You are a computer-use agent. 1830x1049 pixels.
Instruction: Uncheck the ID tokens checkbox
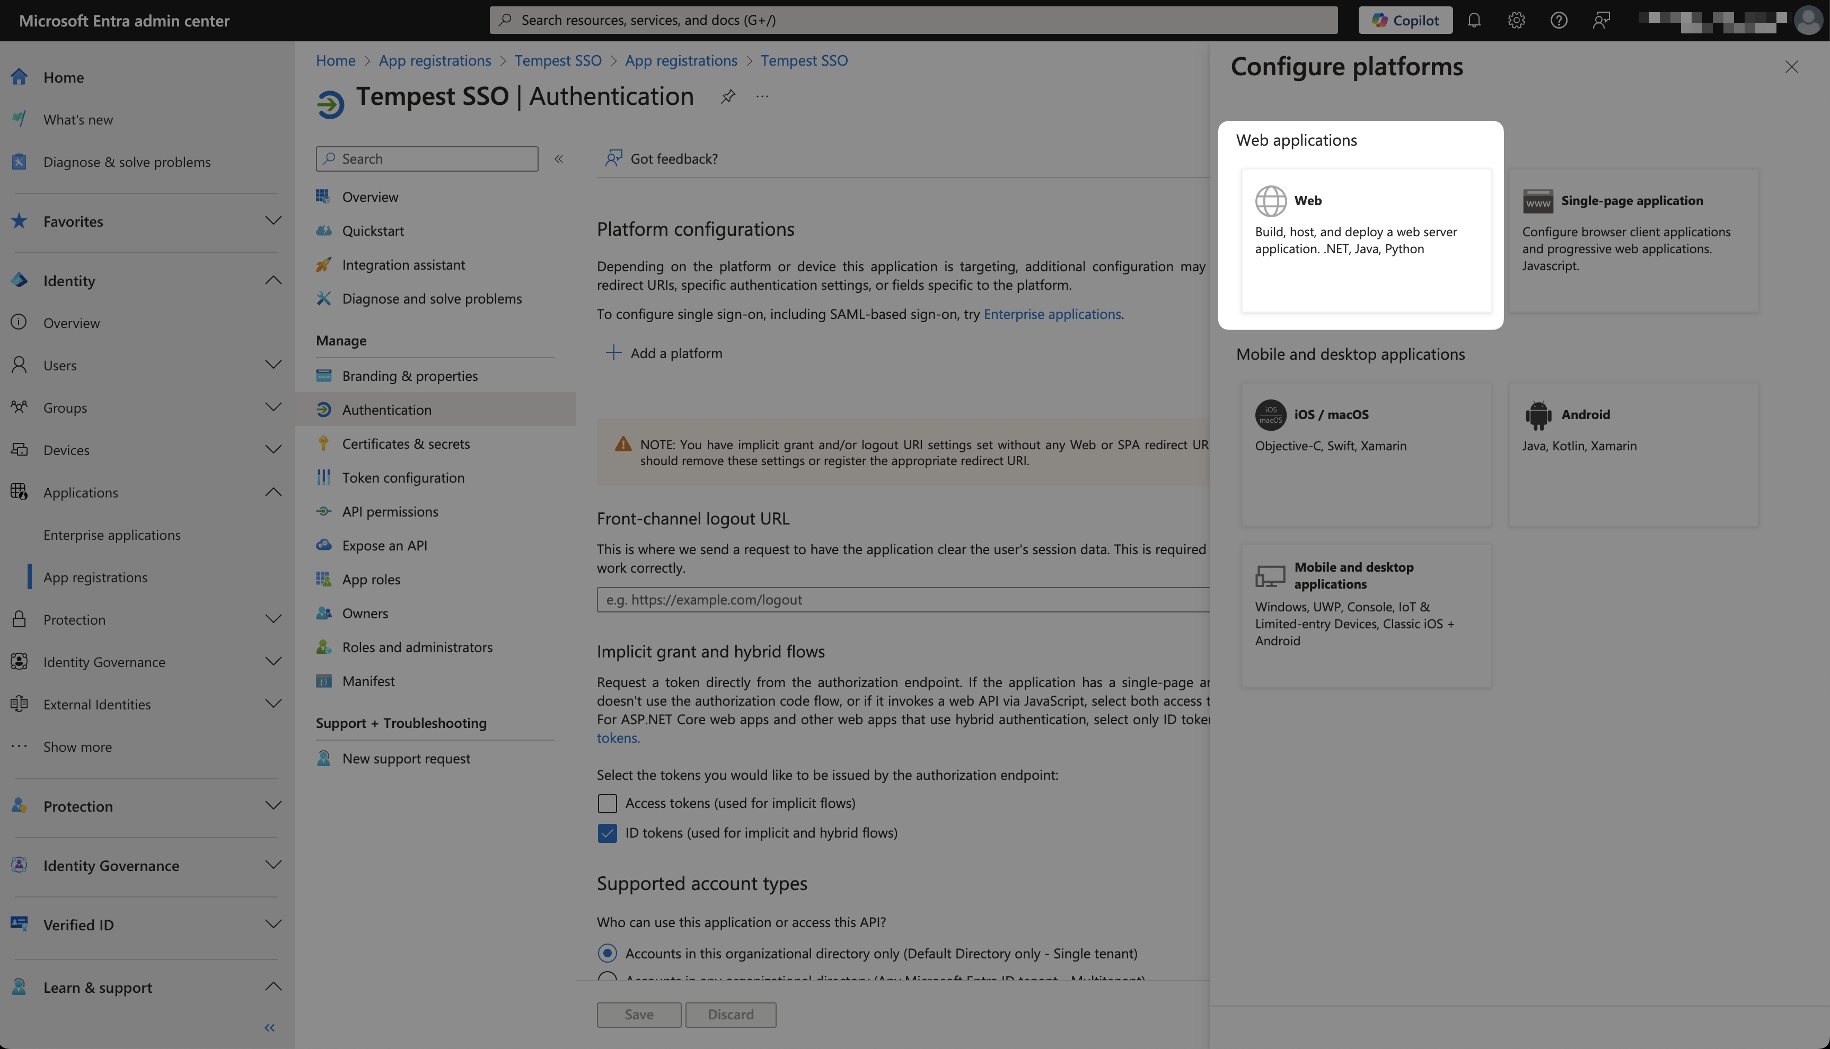[607, 833]
